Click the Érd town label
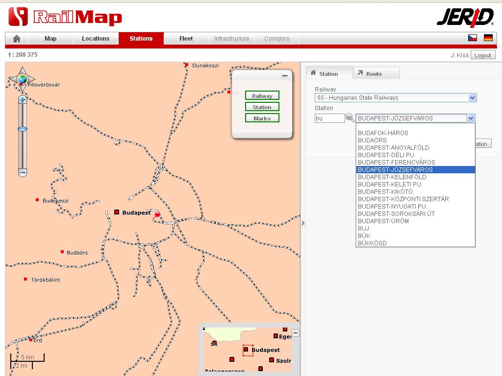The width and height of the screenshot is (502, 376). 37,340
